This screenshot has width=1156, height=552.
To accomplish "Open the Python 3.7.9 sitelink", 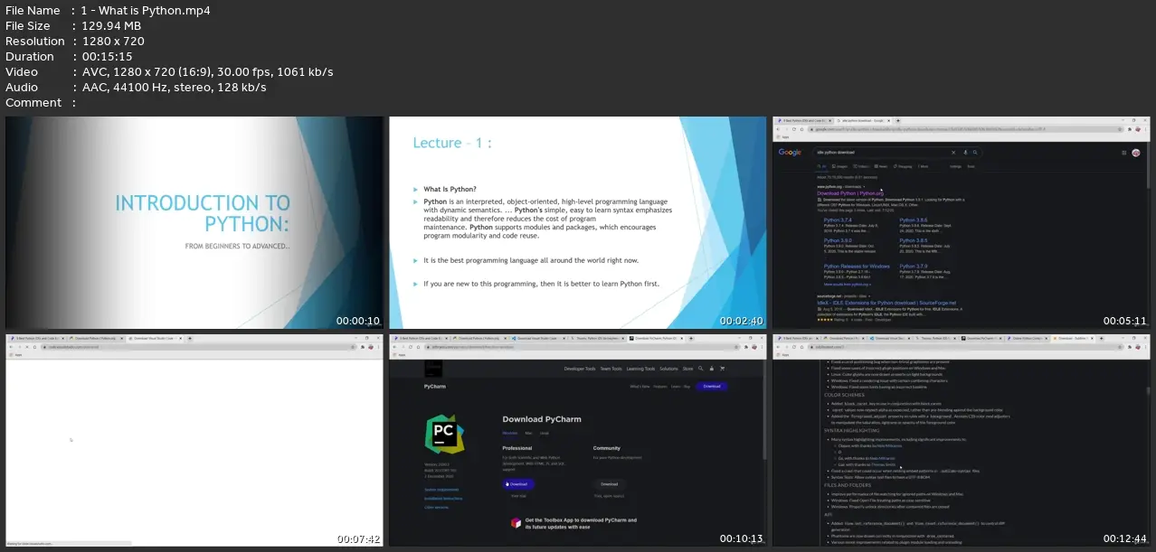I will tap(914, 267).
